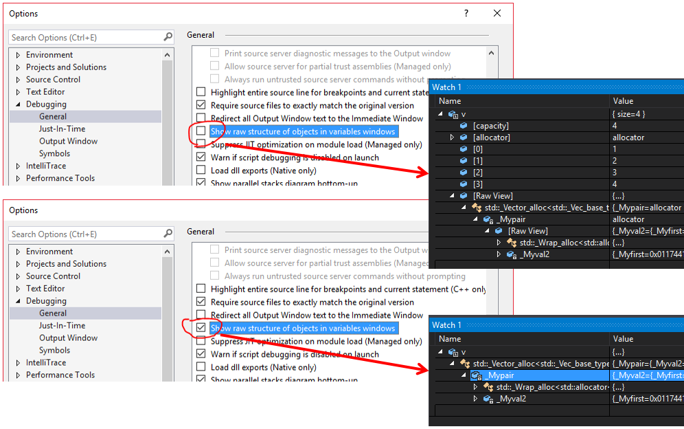Click inside bottom dialog's Search Options field
Screen dimensions: 684x429
click(82, 234)
